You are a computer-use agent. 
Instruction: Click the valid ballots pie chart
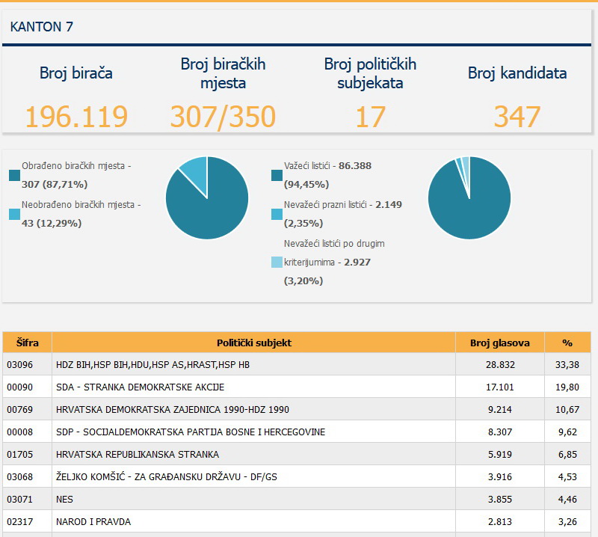click(x=469, y=198)
